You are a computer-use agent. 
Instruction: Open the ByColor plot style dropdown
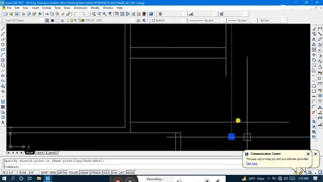(x=284, y=20)
